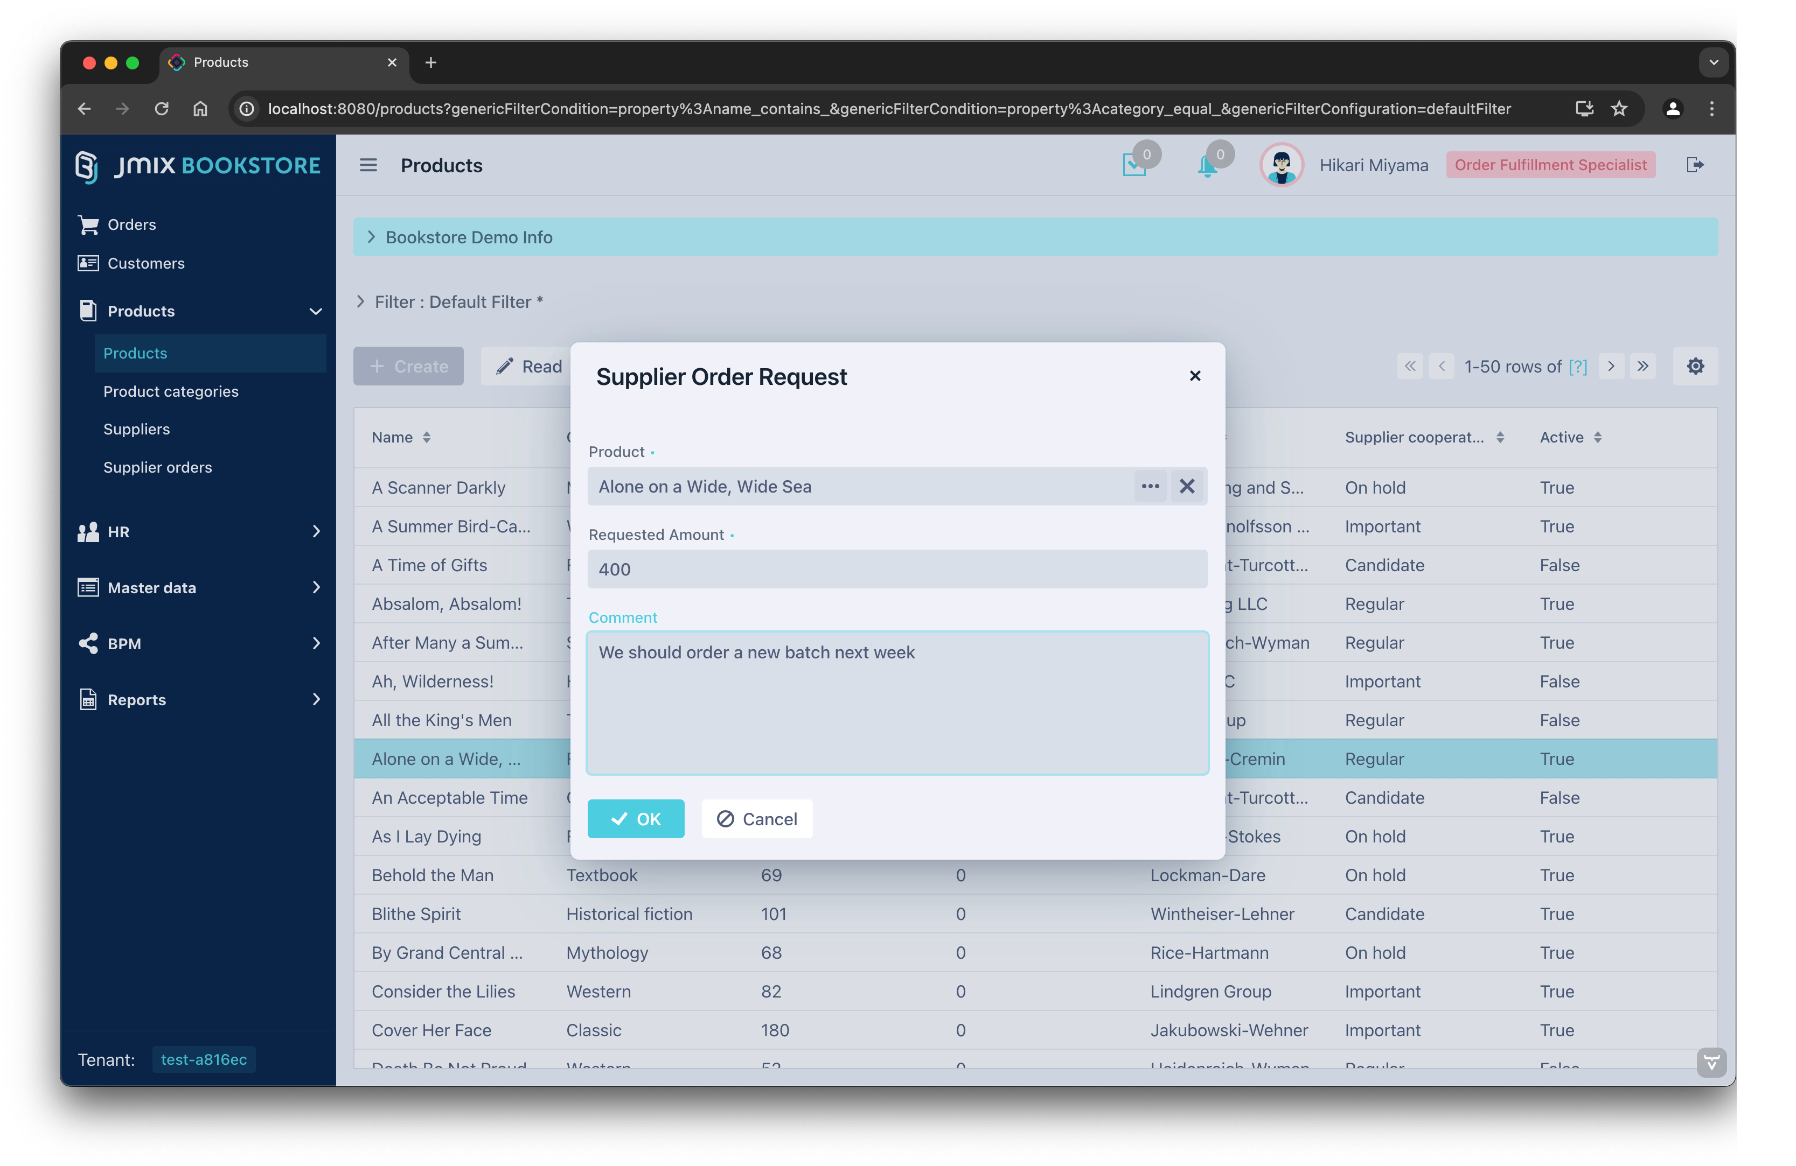This screenshot has height=1166, width=1796.
Task: Open Supplier orders menu item
Action: click(x=158, y=468)
